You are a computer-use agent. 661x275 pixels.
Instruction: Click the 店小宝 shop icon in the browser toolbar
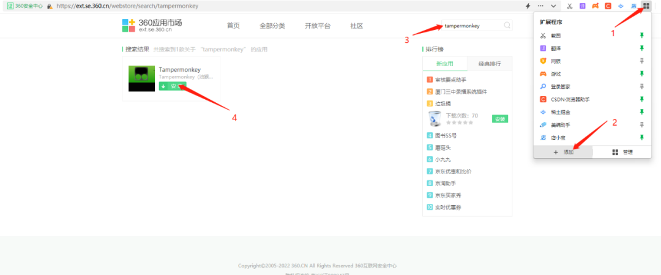(x=633, y=6)
